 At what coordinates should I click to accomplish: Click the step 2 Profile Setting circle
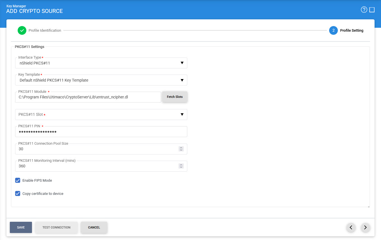click(x=333, y=30)
